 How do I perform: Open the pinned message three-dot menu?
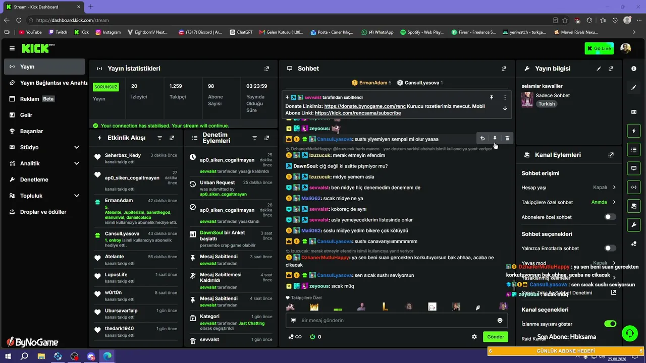(x=505, y=97)
